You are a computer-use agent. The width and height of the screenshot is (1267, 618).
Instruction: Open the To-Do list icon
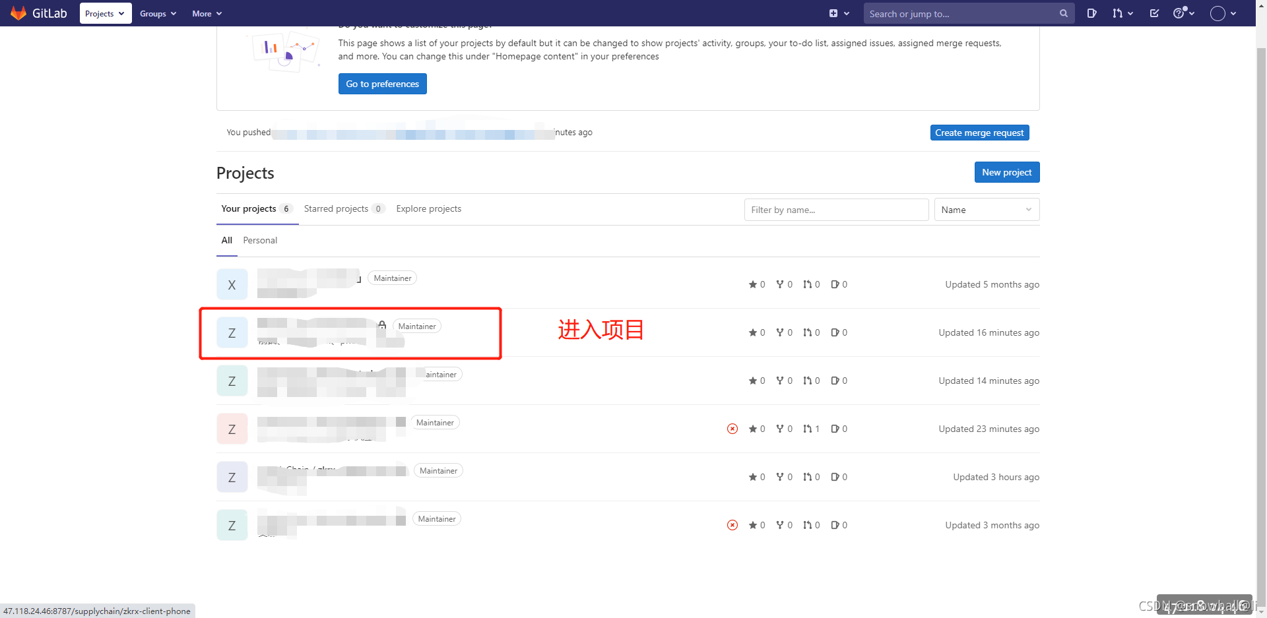[x=1154, y=13]
